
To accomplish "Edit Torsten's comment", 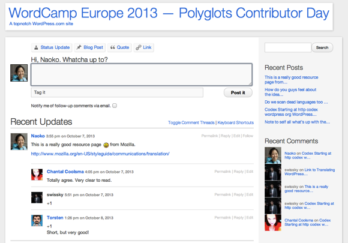I will [x=250, y=218].
